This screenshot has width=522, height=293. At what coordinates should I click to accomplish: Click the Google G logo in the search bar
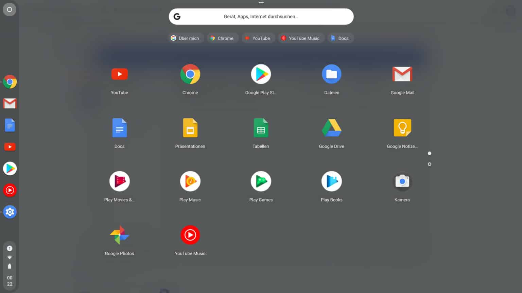coord(177,17)
